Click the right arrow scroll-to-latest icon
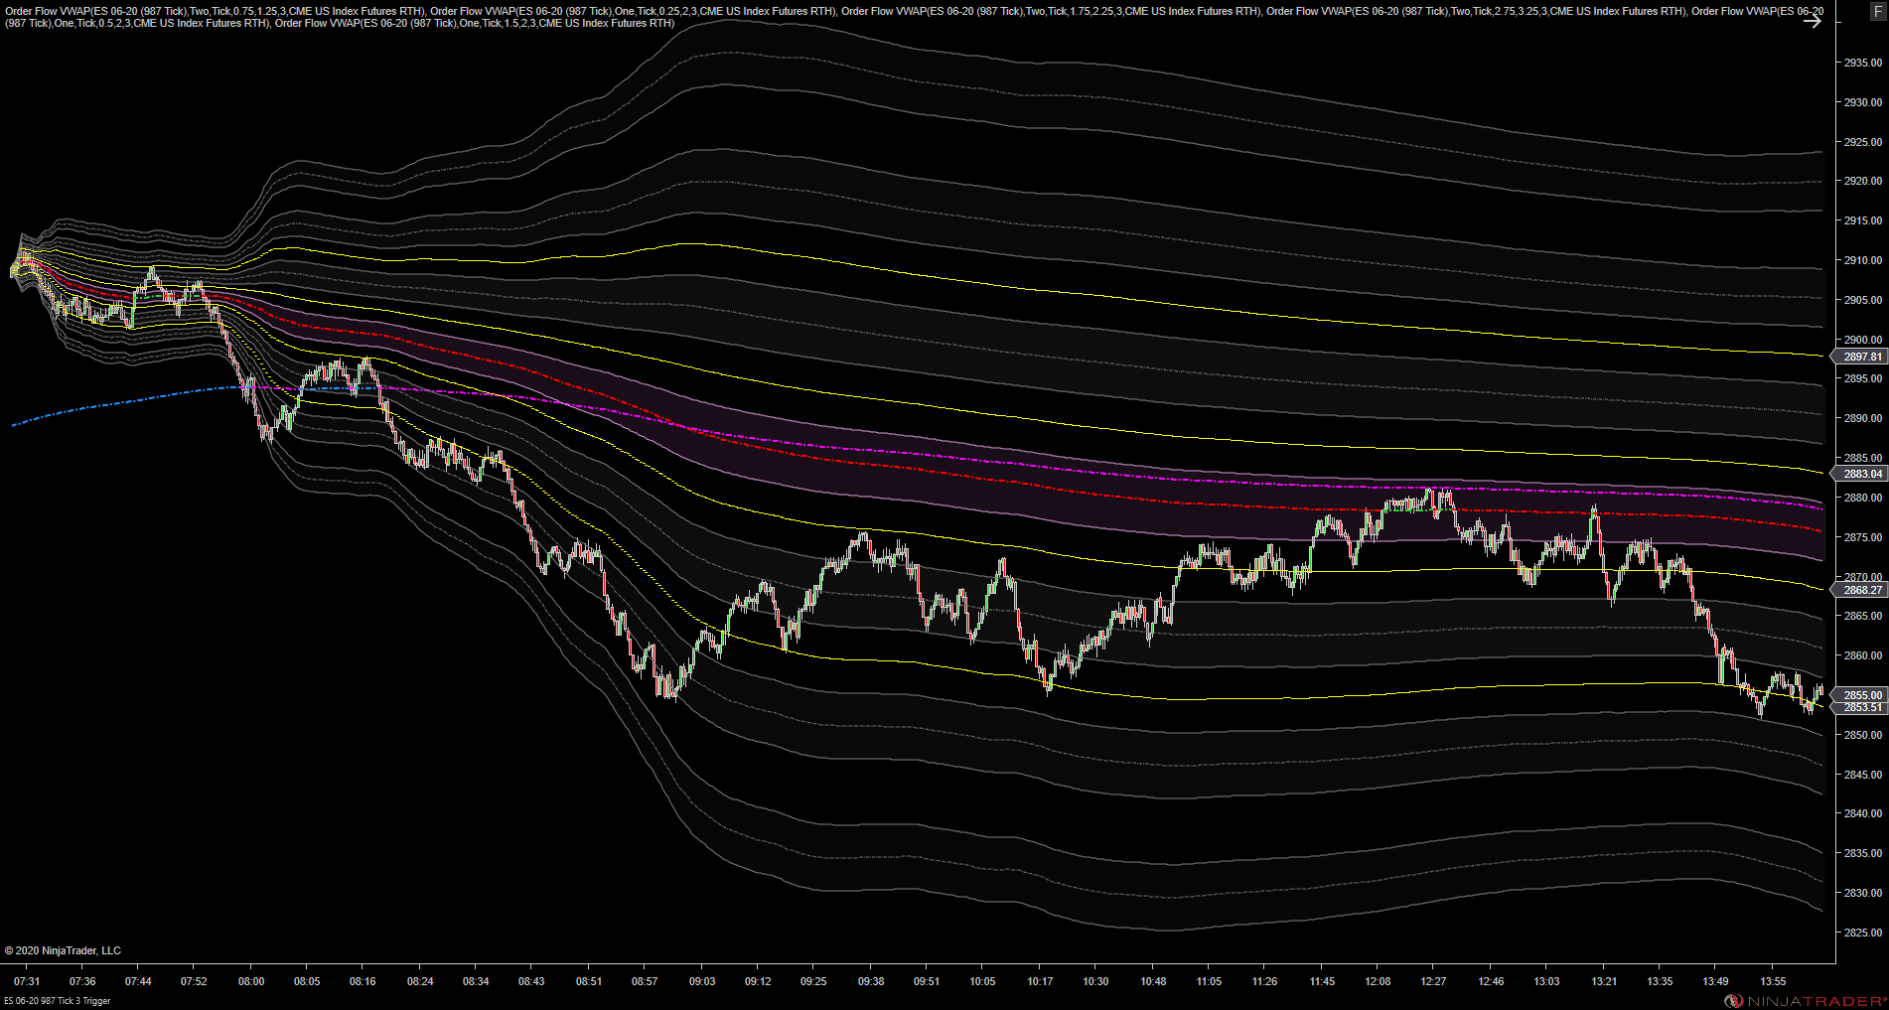This screenshot has height=1010, width=1889. click(1813, 21)
